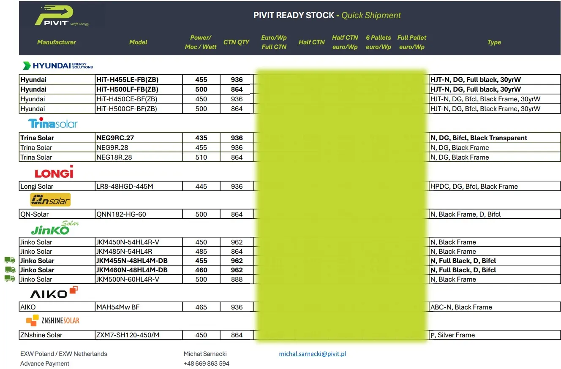Select the CTN QTY column header

(237, 42)
